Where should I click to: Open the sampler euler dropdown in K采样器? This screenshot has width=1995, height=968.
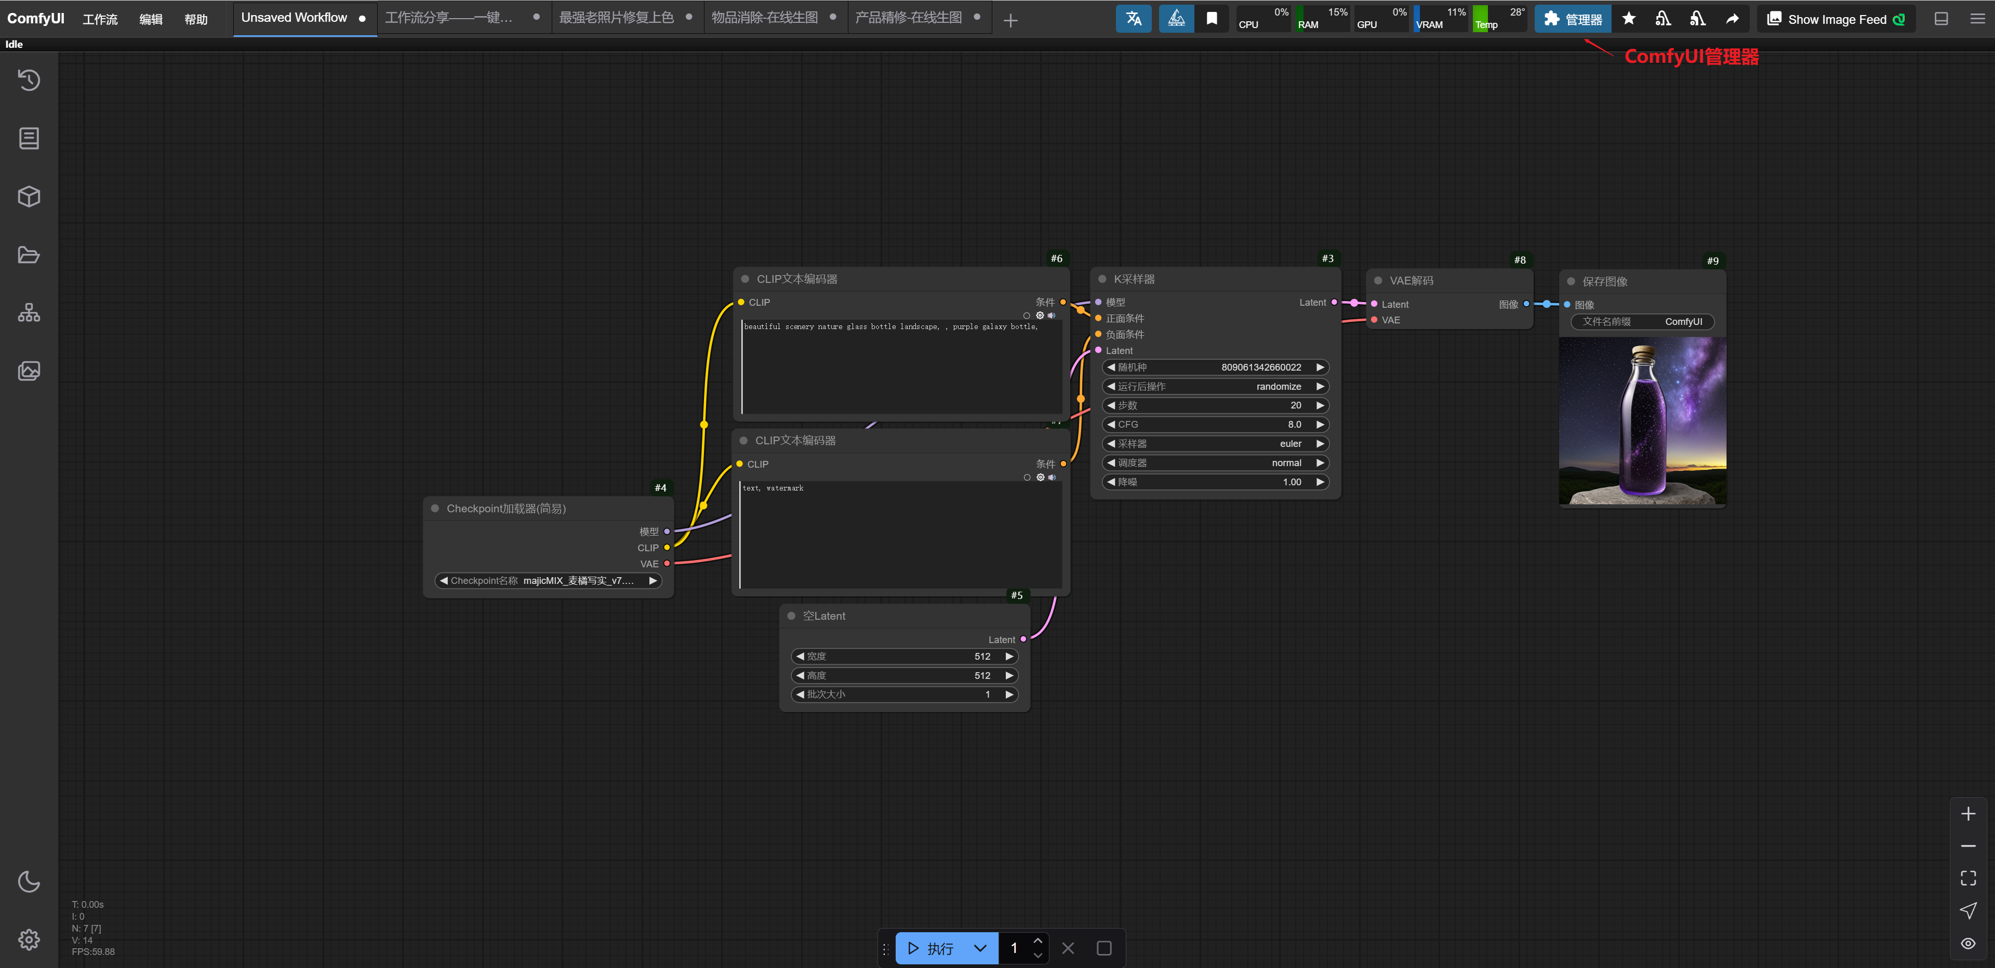point(1214,443)
